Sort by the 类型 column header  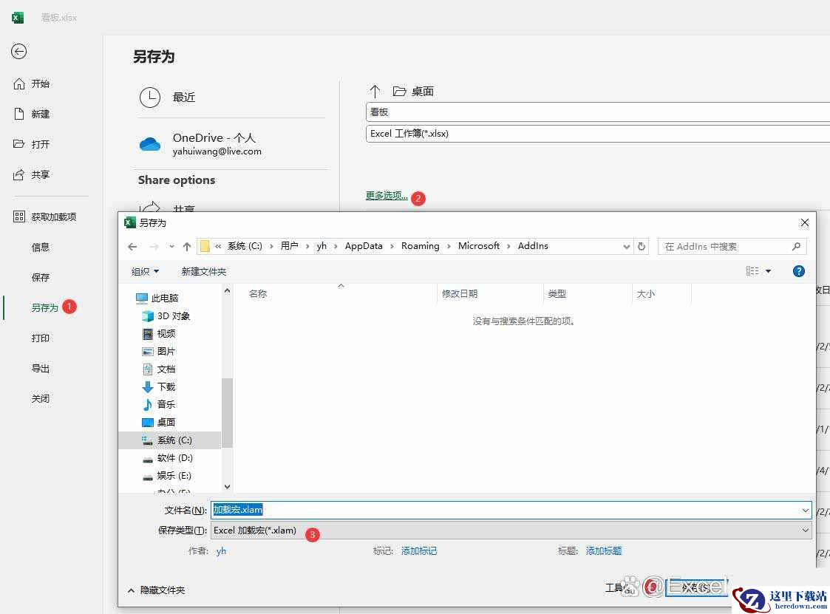[557, 294]
